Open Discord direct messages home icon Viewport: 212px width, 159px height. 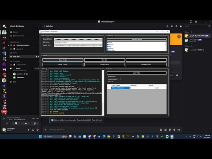(4, 26)
